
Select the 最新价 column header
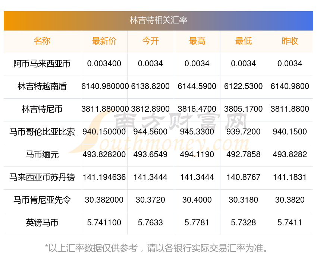104,41
